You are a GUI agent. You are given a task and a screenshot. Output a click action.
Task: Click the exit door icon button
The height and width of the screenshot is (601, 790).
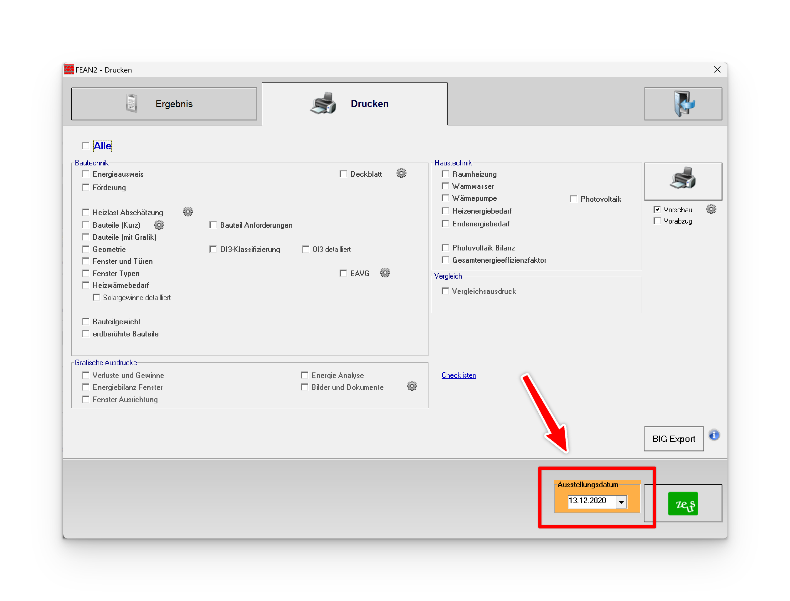pyautogui.click(x=683, y=104)
